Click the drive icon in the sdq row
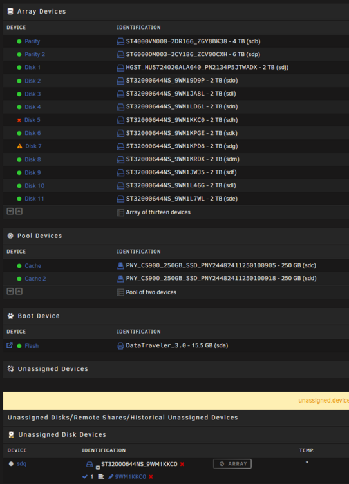 coord(90,464)
